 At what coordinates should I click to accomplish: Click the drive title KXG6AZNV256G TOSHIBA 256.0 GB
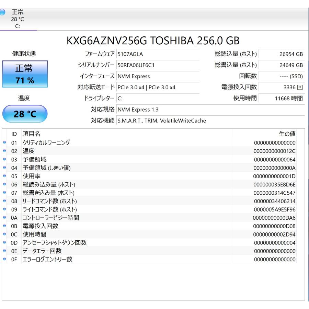coord(153,41)
